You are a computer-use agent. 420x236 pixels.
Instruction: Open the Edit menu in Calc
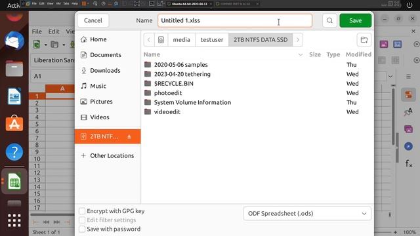(x=54, y=31)
